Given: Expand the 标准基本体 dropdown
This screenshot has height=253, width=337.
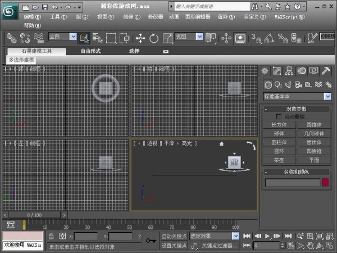Looking at the screenshot, I should [x=327, y=97].
